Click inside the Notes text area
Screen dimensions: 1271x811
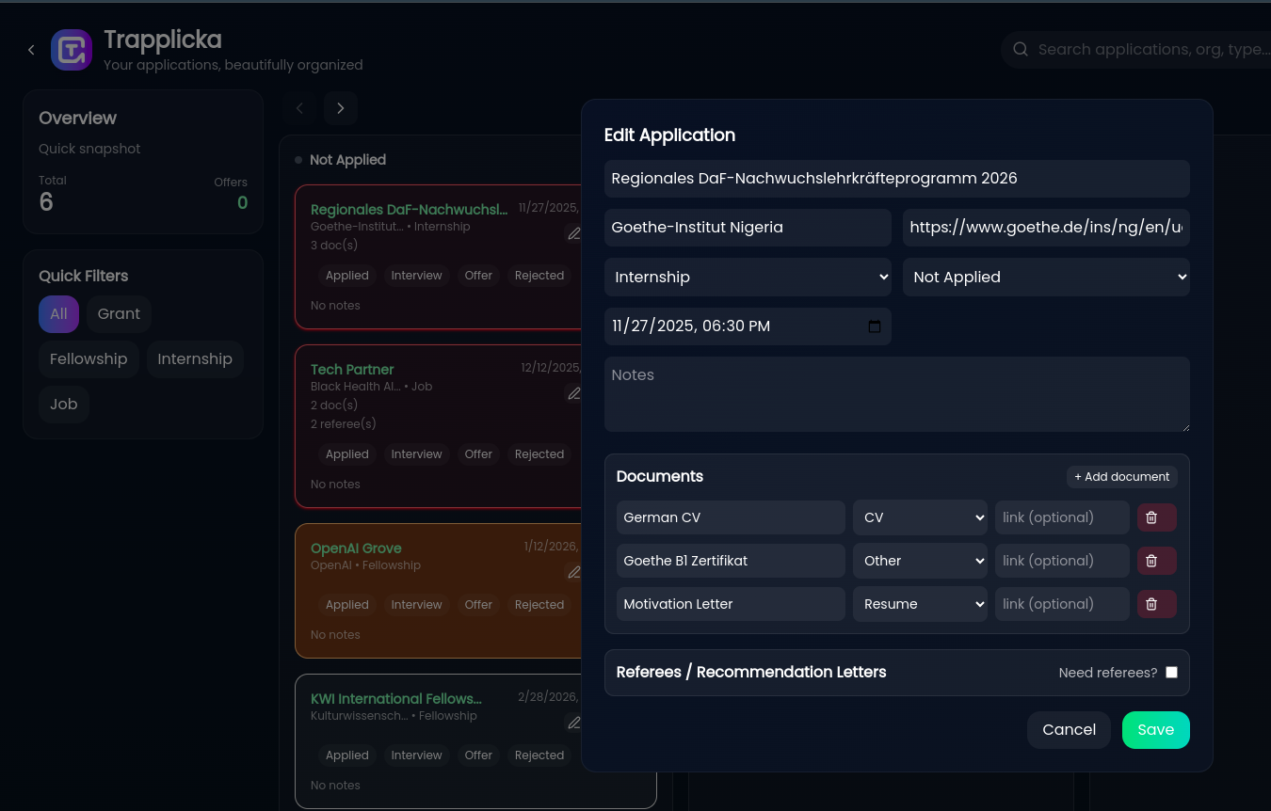(896, 393)
